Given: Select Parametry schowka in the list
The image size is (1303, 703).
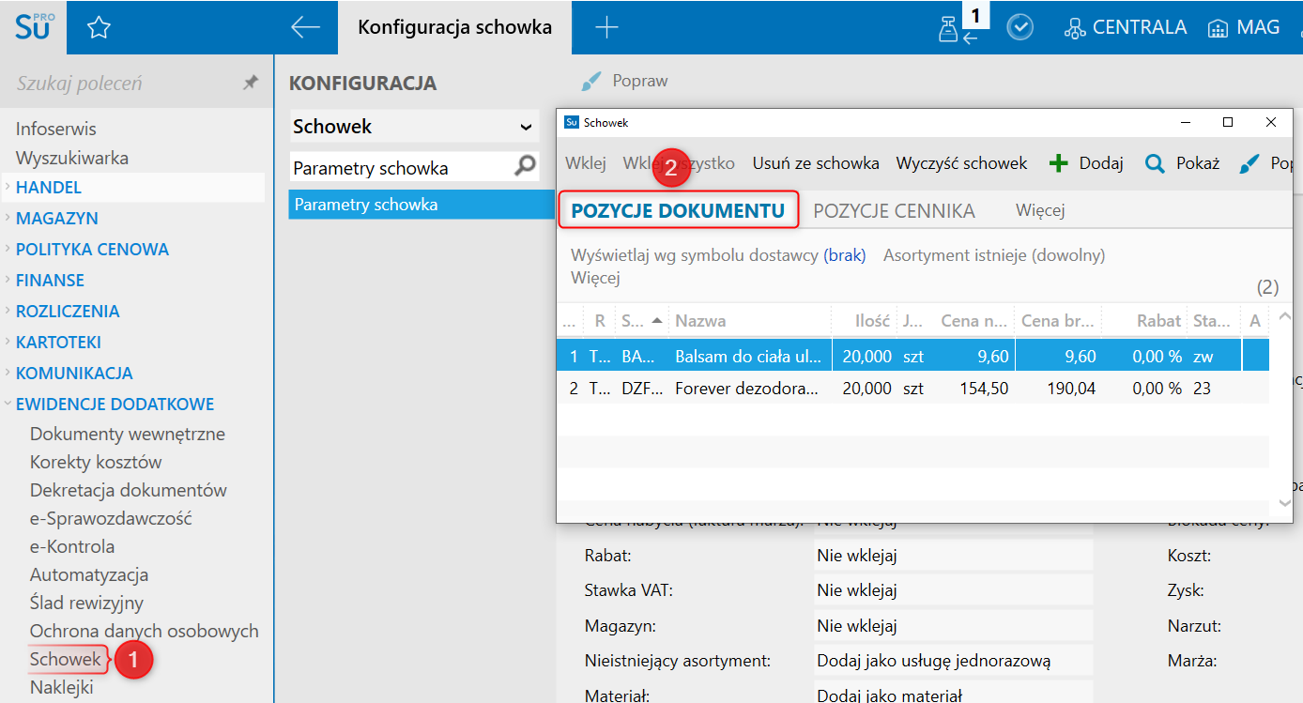Looking at the screenshot, I should (420, 205).
